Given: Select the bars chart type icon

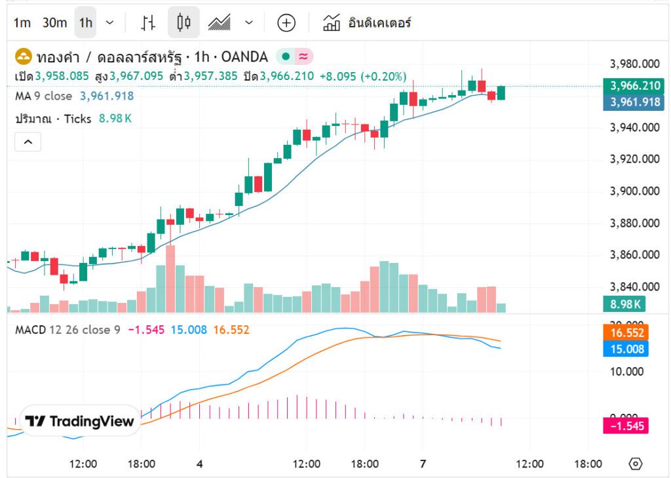Looking at the screenshot, I should pos(149,23).
